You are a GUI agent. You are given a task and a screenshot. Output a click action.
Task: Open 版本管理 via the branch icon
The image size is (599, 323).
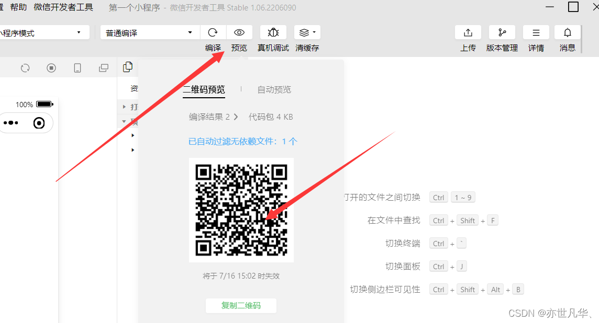pos(502,32)
